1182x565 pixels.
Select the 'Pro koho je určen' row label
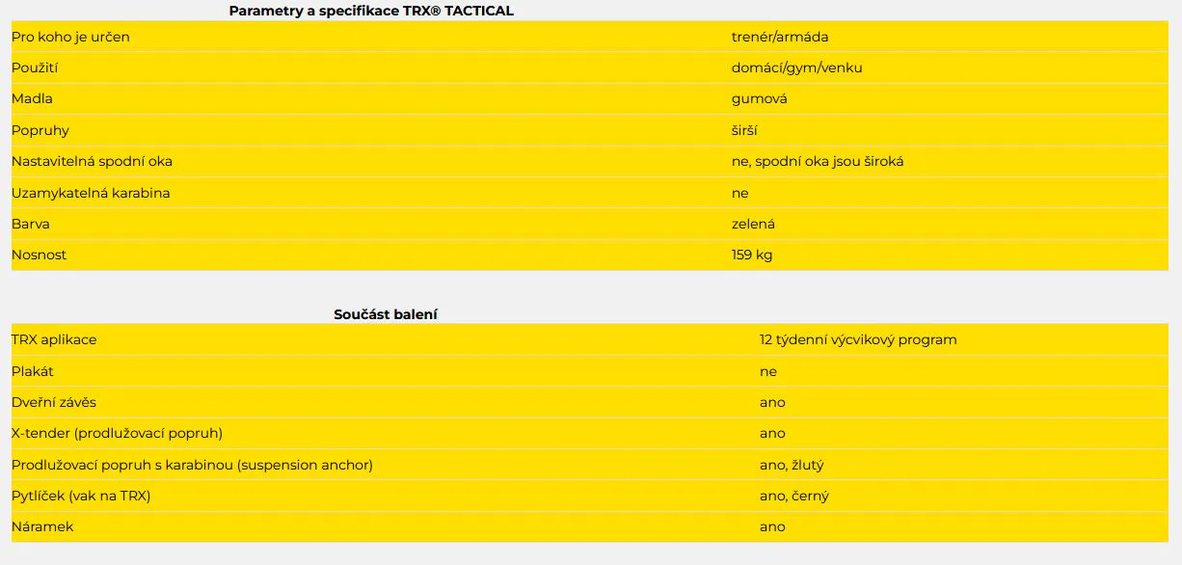pos(70,37)
